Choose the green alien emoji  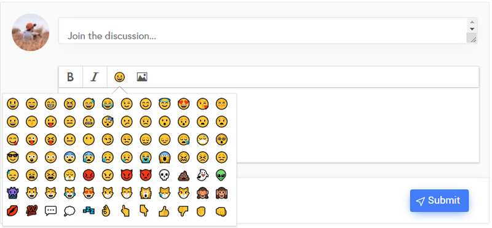tap(221, 175)
